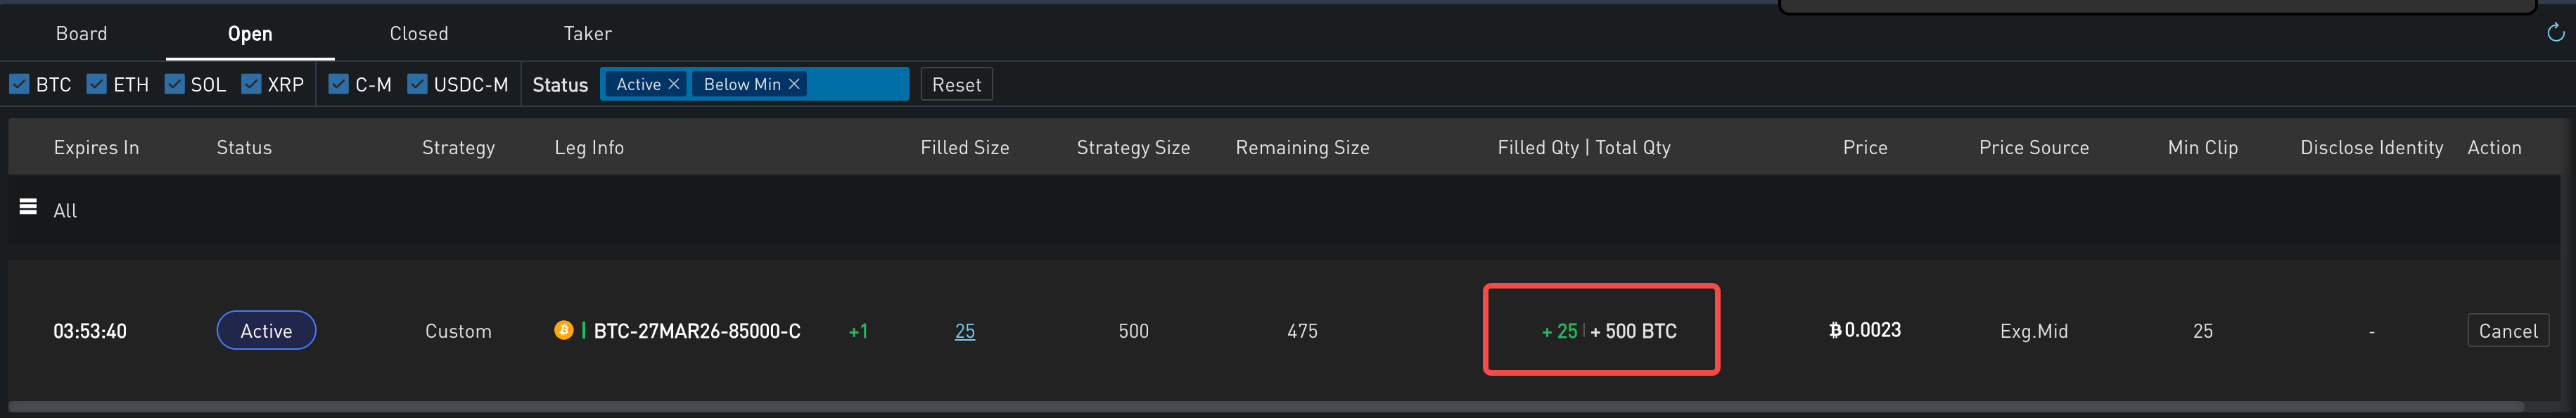Disable the SOL filter checkbox

175,84
